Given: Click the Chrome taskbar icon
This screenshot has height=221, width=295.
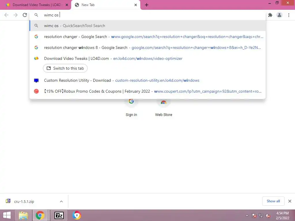Looking at the screenshot, I should 40,215.
